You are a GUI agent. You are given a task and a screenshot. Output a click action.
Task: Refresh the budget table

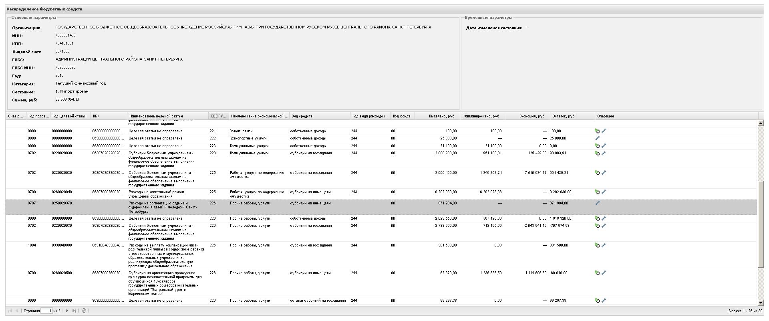tap(84, 311)
